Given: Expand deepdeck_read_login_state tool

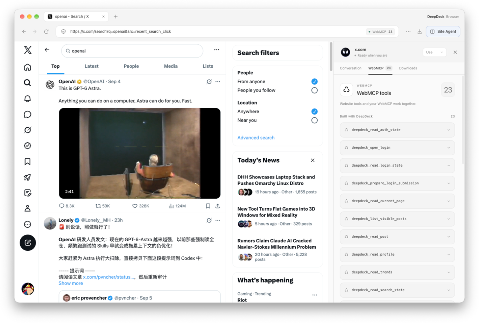Looking at the screenshot, I should 397,166.
